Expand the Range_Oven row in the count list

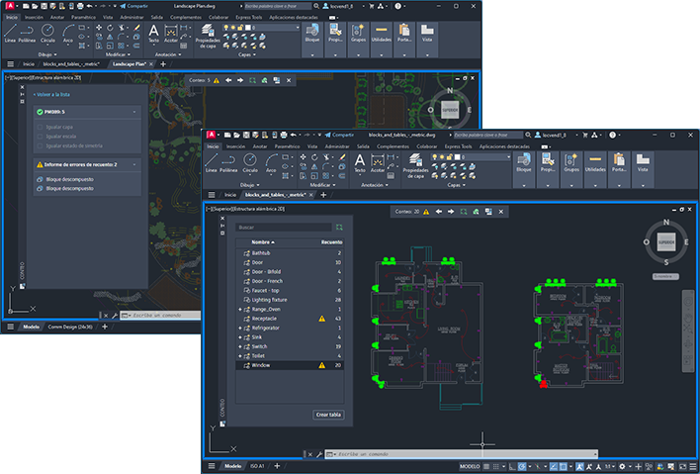(240, 309)
